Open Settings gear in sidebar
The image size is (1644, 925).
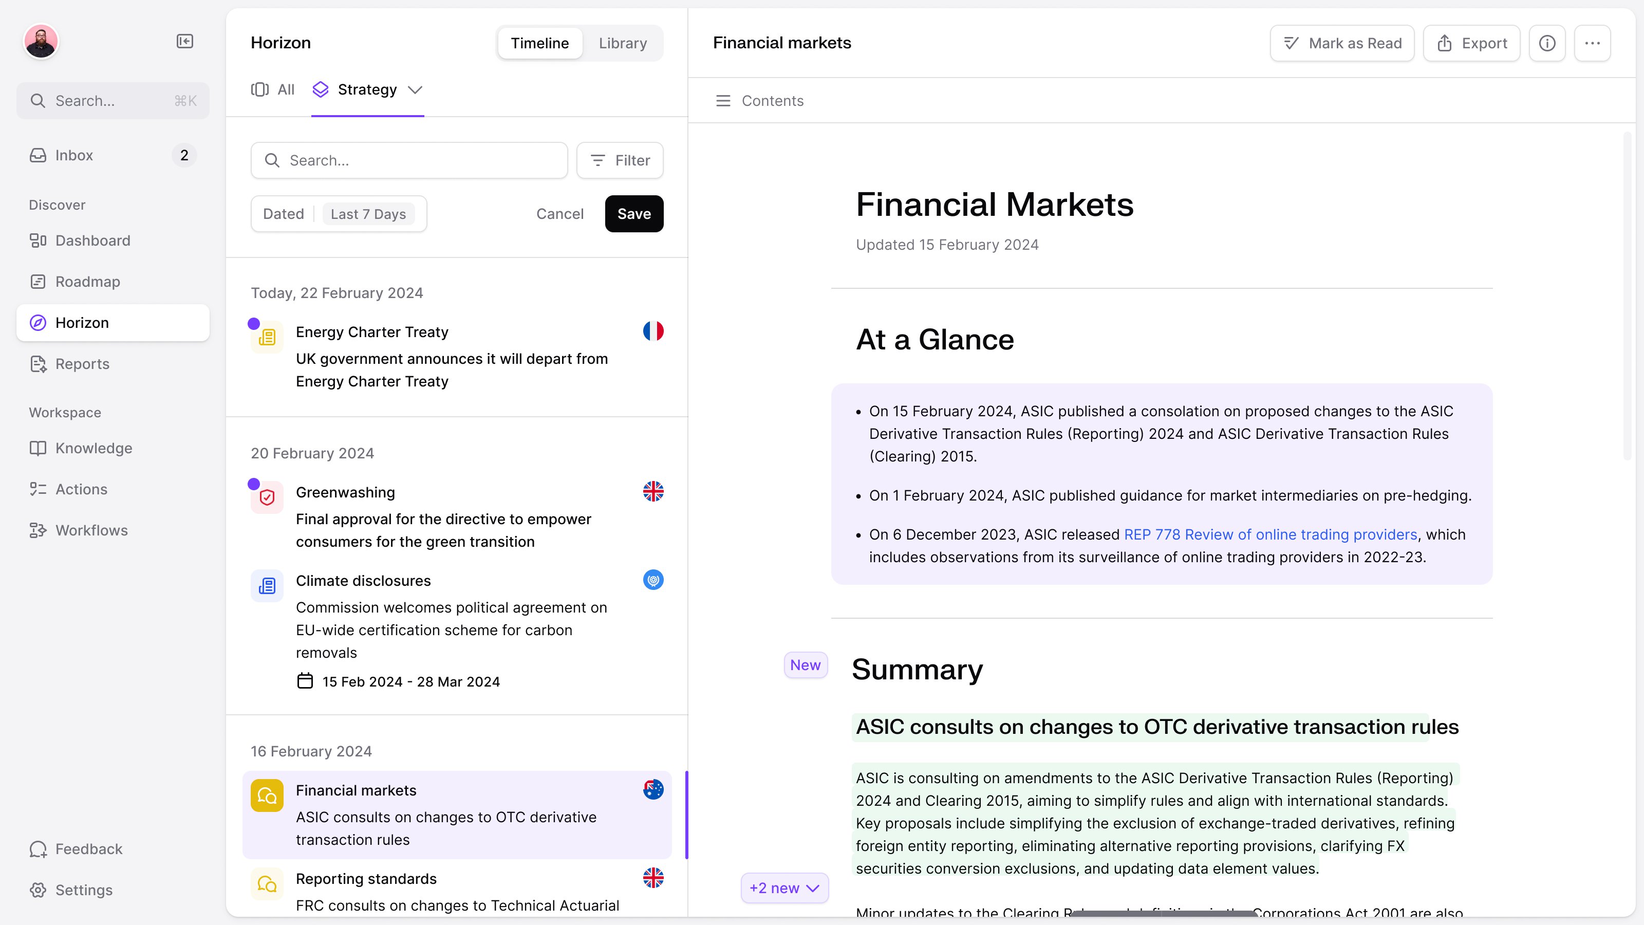[x=83, y=889]
